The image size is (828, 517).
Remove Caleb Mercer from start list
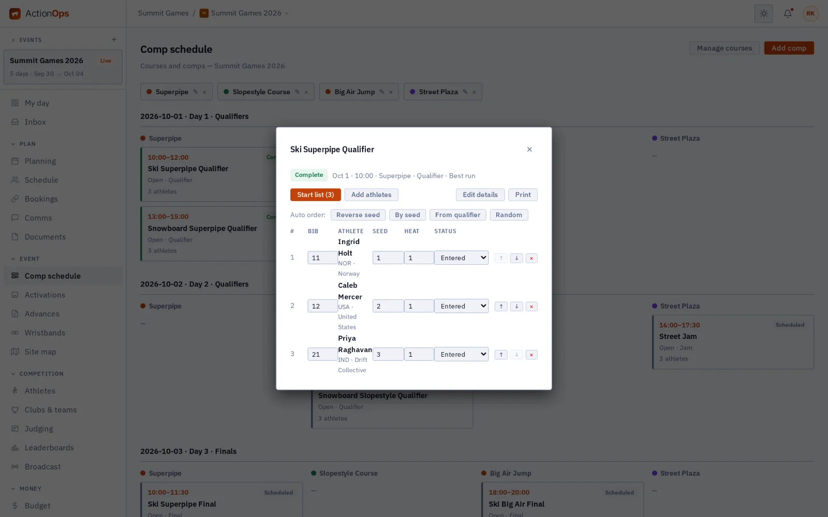(531, 306)
